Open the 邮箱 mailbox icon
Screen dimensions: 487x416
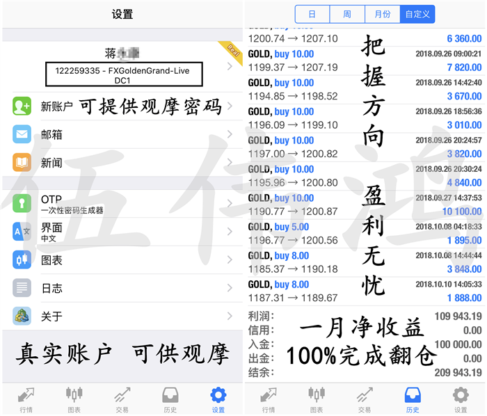pyautogui.click(x=22, y=134)
